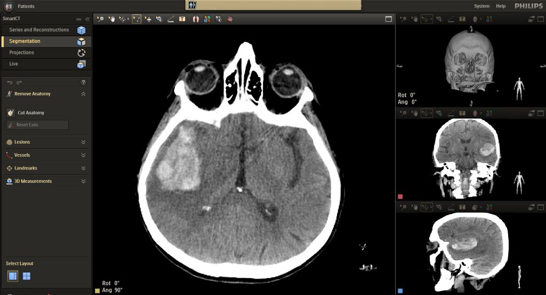Expand the Landmarks section

(x=83, y=168)
